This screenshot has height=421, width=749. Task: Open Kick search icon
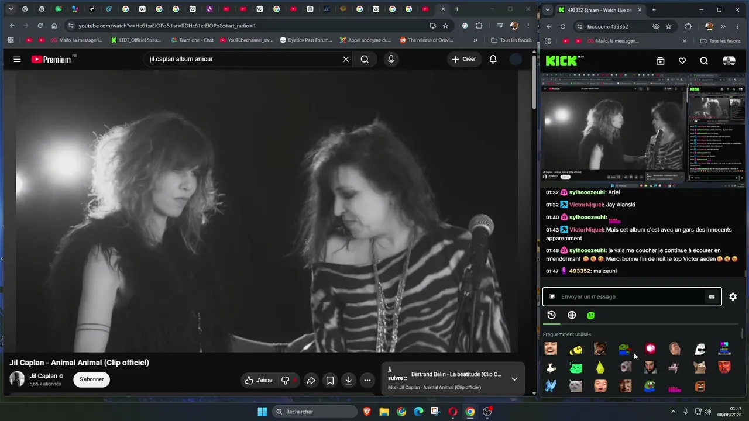tap(704, 61)
